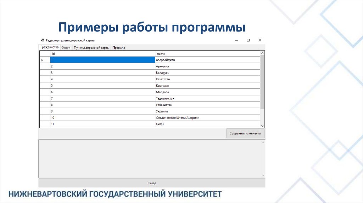Select id cell 5
The width and height of the screenshot is (363, 203).
pyautogui.click(x=102, y=86)
